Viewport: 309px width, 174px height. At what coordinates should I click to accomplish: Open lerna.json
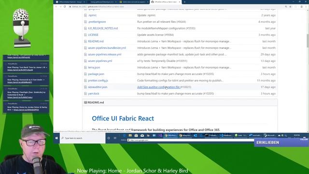(x=94, y=68)
